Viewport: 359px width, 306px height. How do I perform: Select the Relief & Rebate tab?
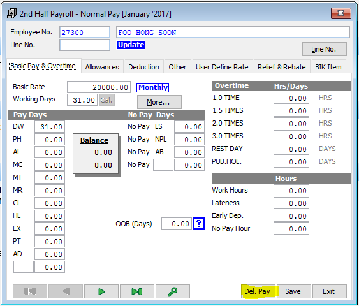click(281, 67)
